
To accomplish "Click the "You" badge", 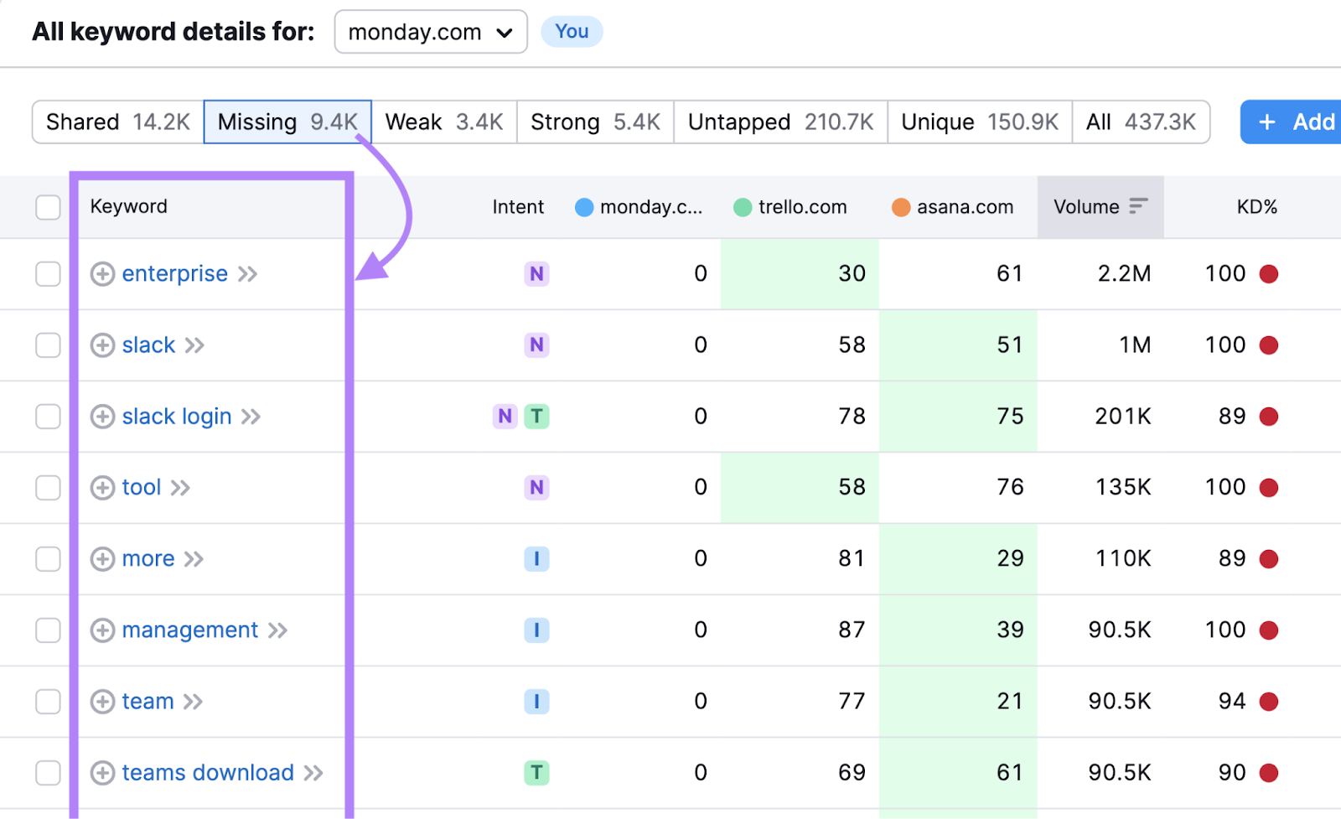I will click(x=572, y=32).
